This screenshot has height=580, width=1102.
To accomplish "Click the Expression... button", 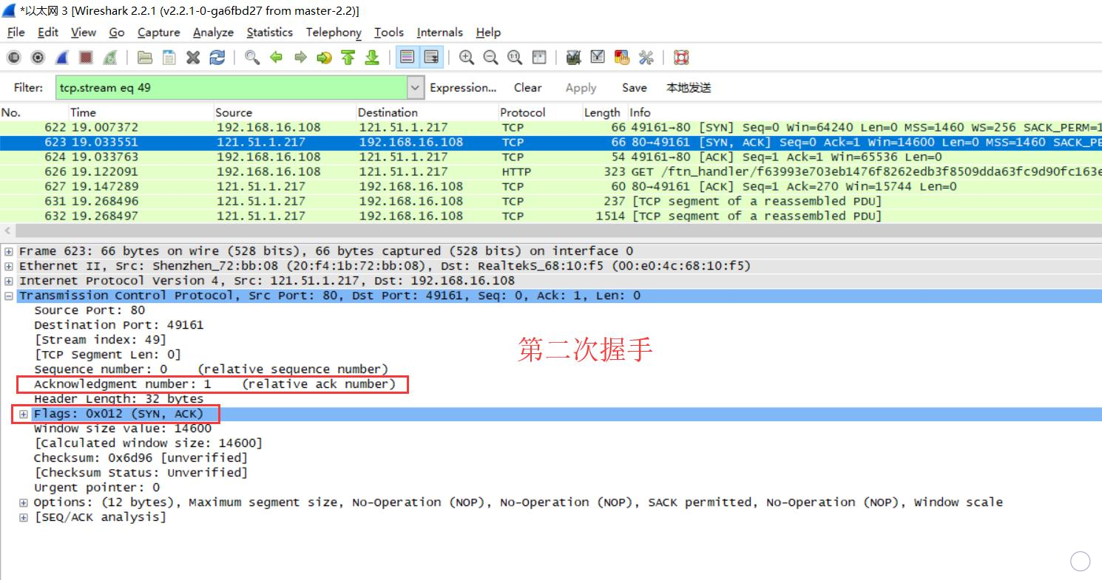I will coord(463,87).
